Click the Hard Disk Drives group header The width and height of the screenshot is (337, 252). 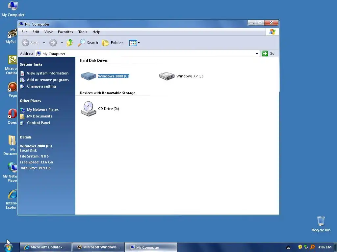pos(94,60)
